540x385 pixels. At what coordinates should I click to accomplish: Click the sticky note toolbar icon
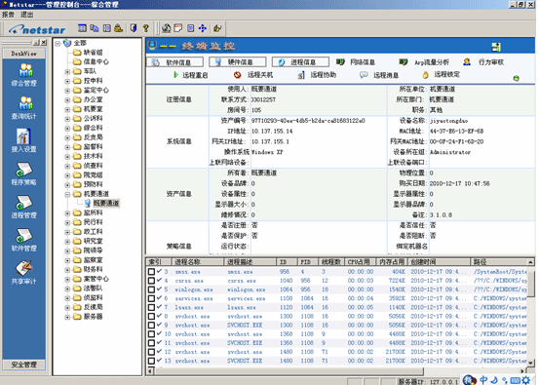pos(178,28)
